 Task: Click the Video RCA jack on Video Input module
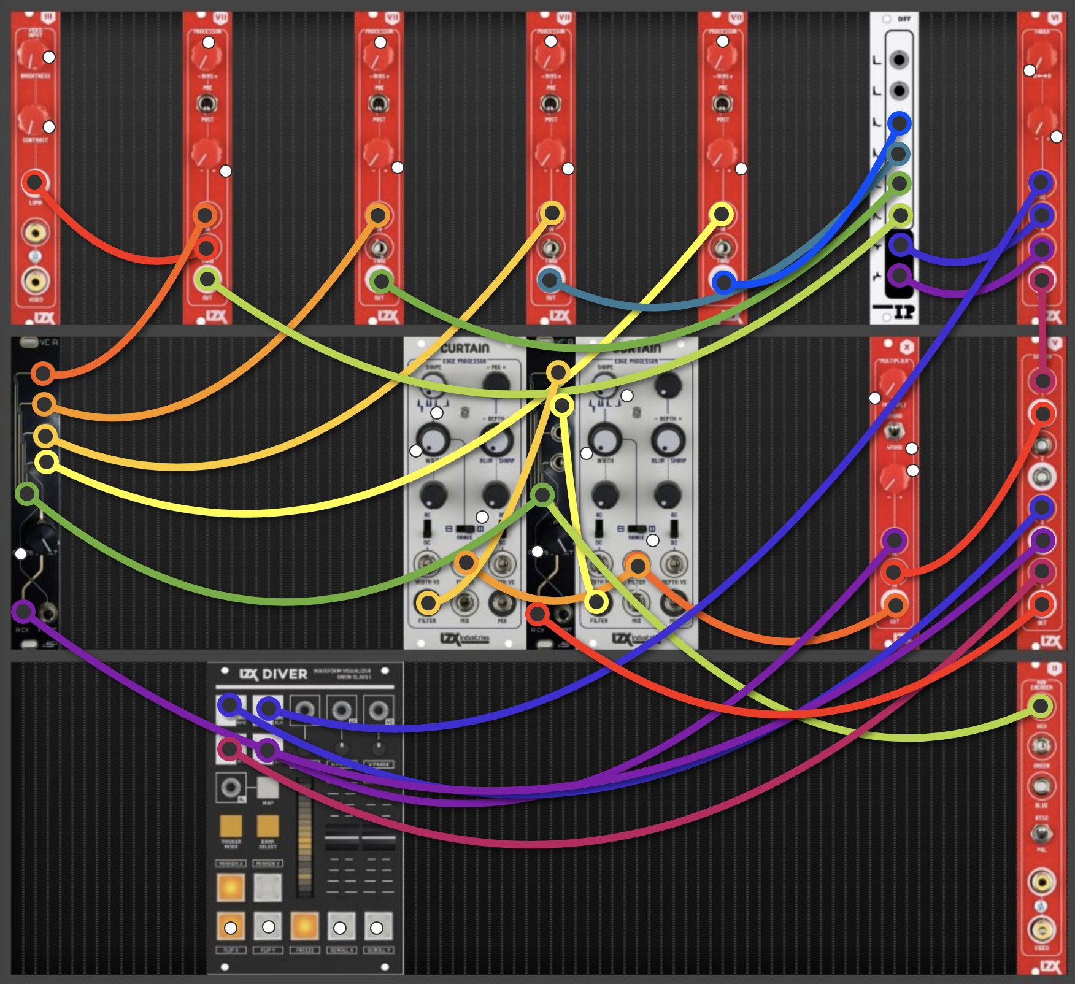35,281
